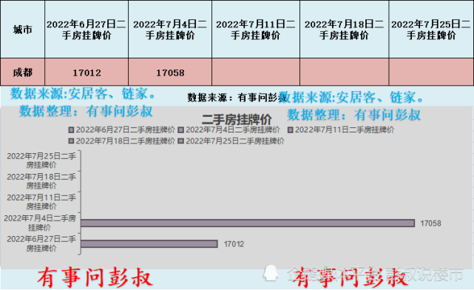The height and width of the screenshot is (290, 474).
Task: Click legend swatch for 2022年6月27日 series
Action: 71,130
